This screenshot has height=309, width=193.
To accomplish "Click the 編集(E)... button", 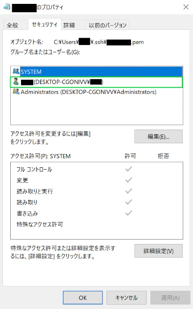I will (x=158, y=136).
